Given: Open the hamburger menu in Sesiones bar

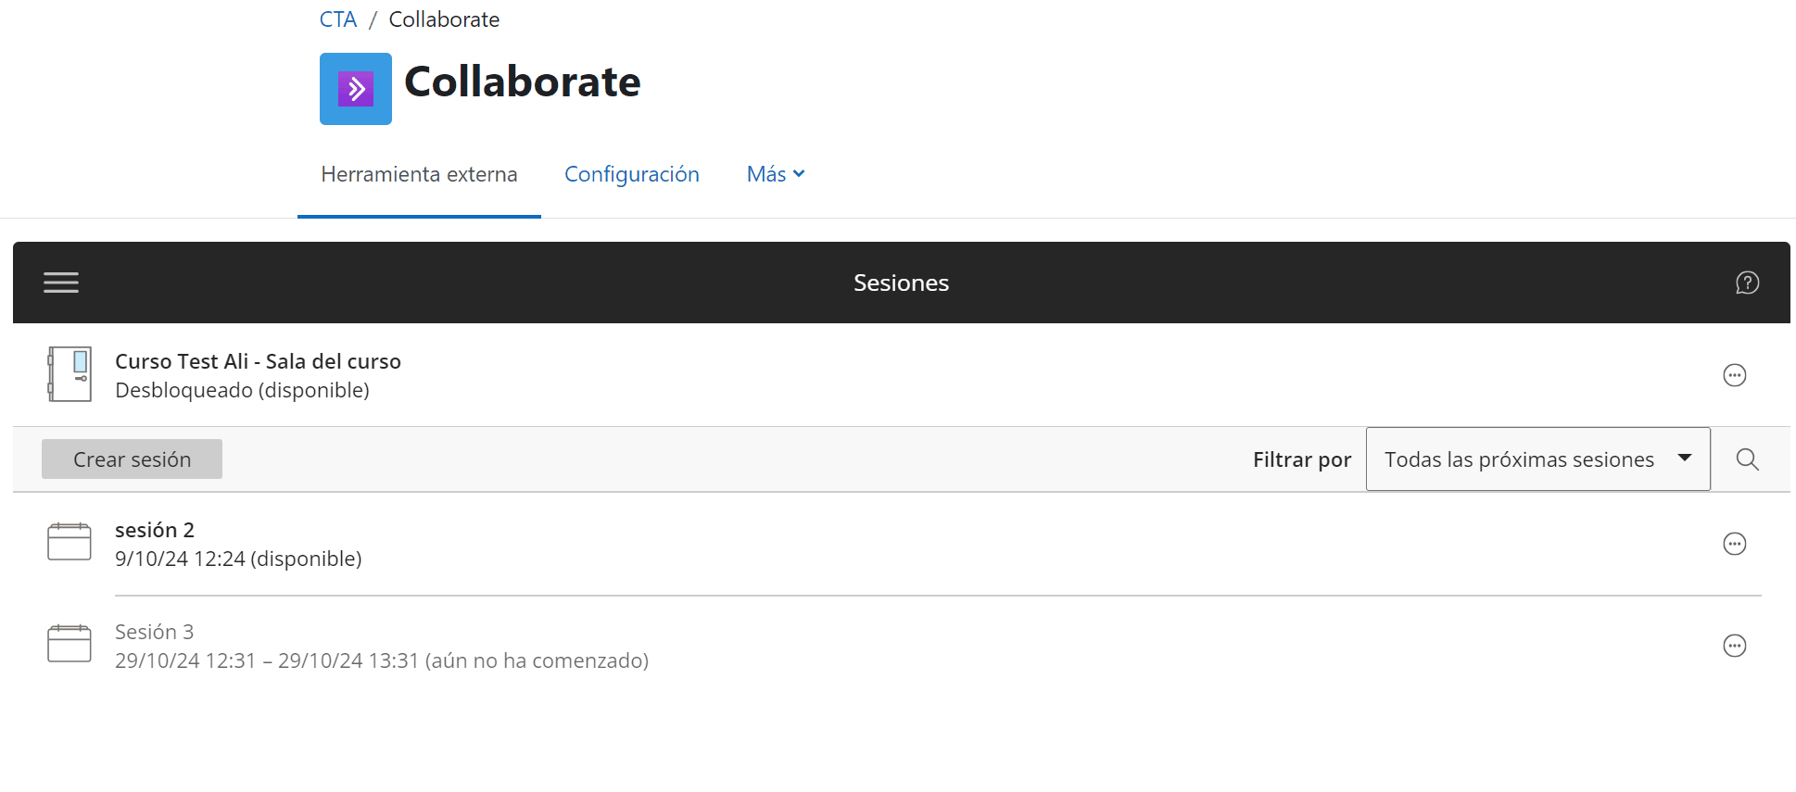Looking at the screenshot, I should (x=61, y=283).
